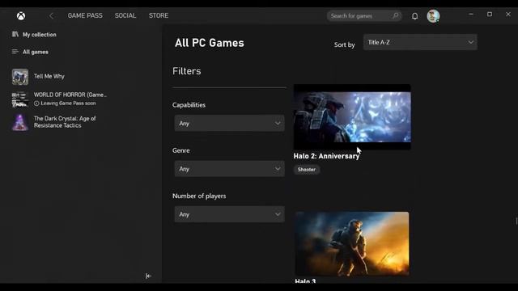Screen dimensions: 518x291
Task: Click the All PC Games heading
Action: 210,43
